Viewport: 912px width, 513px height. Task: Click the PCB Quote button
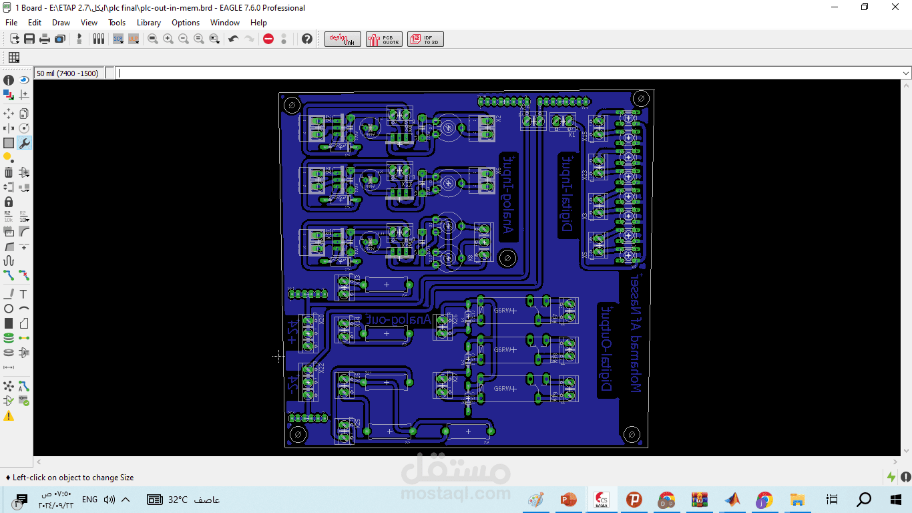[x=383, y=39]
